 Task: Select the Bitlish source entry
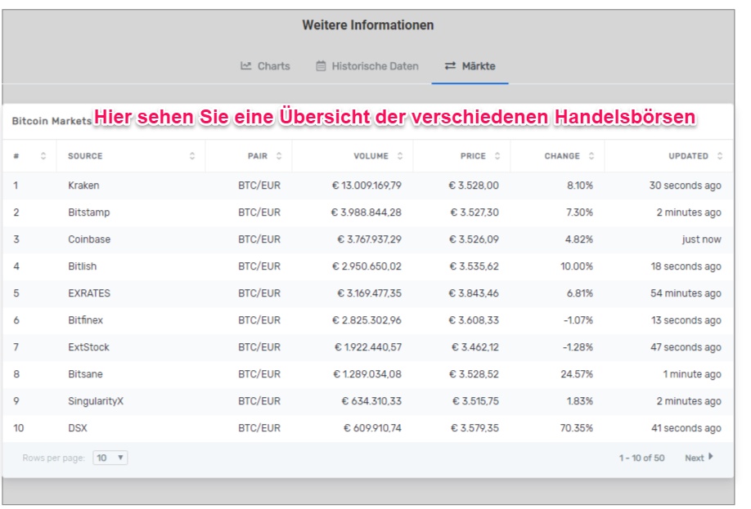coord(82,266)
